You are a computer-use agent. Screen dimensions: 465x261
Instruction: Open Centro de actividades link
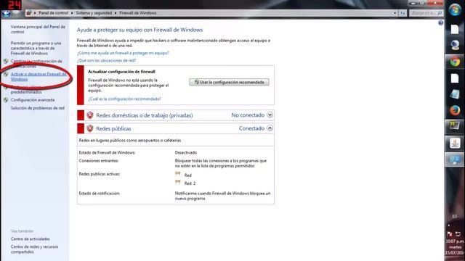(30, 239)
